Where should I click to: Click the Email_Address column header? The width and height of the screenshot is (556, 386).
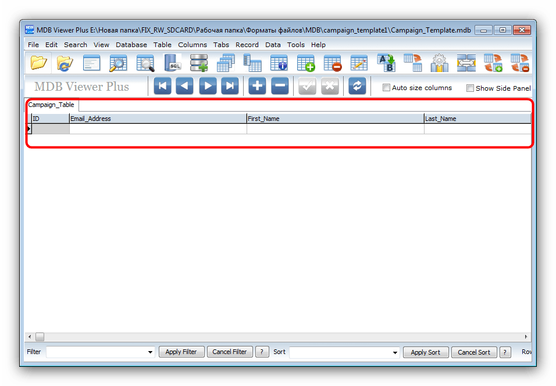tap(157, 119)
